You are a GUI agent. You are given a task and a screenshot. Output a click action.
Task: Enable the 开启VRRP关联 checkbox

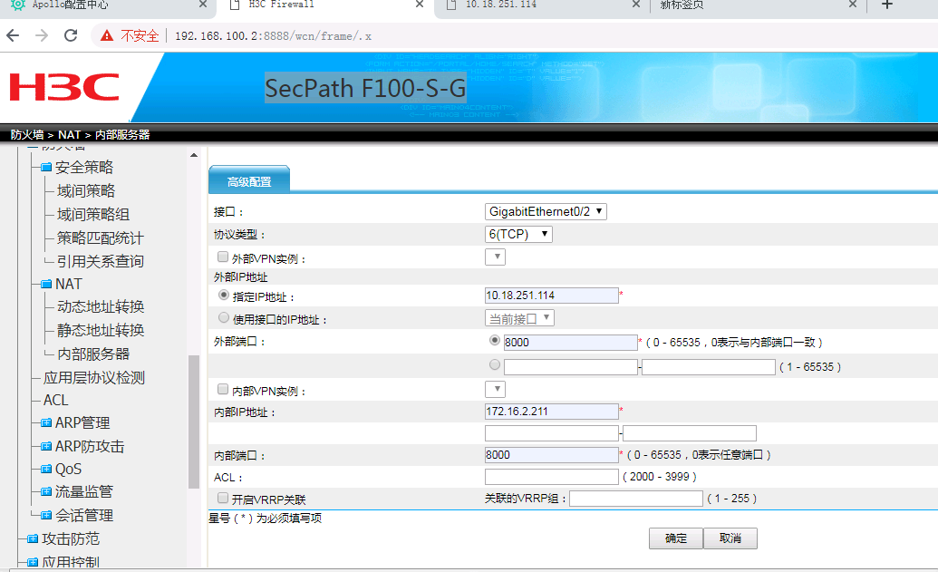point(223,498)
